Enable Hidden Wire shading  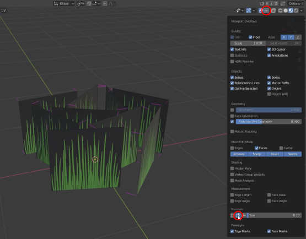point(232,168)
